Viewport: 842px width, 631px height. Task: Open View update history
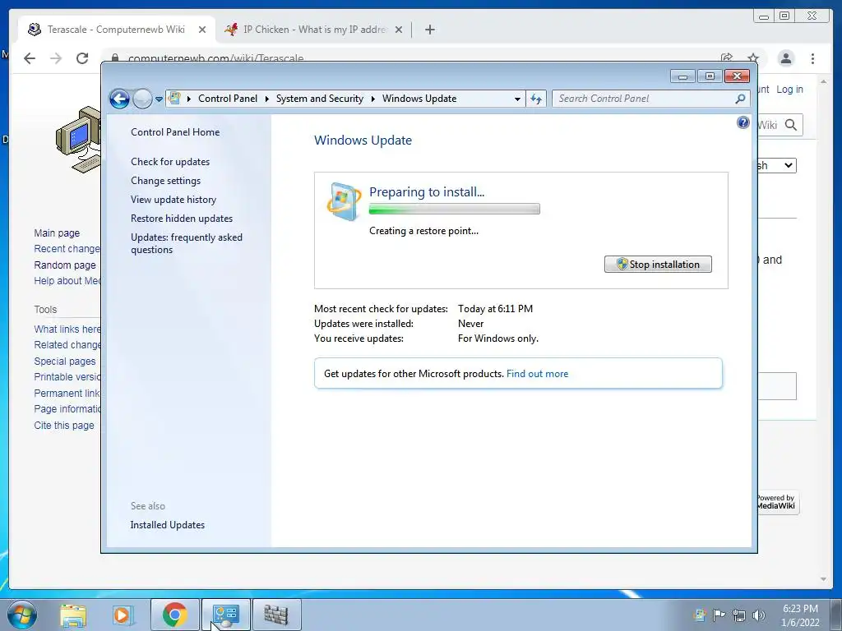point(173,200)
